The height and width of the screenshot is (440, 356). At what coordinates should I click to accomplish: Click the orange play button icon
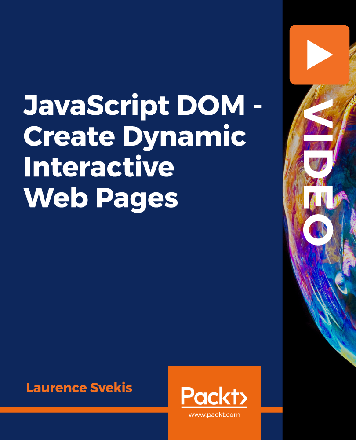319,55
